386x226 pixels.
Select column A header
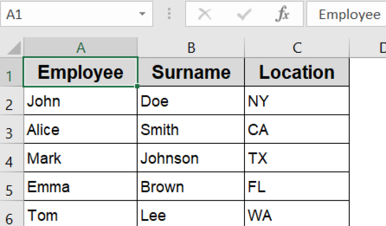[81, 47]
